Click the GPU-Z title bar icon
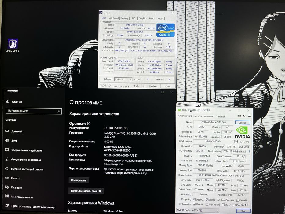This screenshot has height=214, width=285. point(179,110)
